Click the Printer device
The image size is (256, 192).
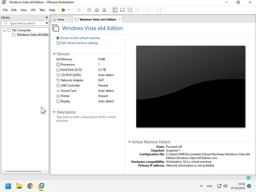(65, 96)
